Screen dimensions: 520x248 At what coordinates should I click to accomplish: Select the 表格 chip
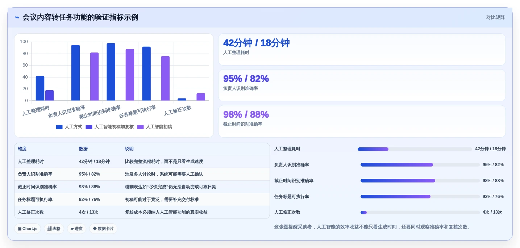point(54,229)
